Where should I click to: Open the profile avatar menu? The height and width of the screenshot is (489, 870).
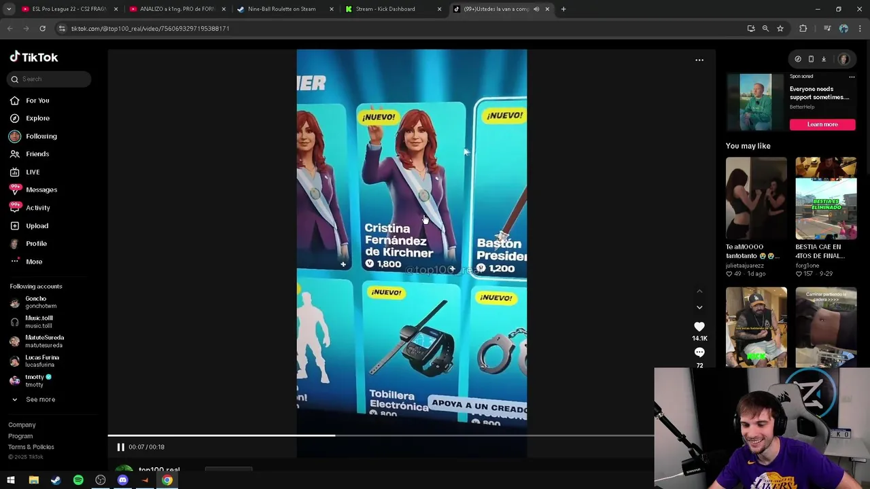(x=843, y=59)
